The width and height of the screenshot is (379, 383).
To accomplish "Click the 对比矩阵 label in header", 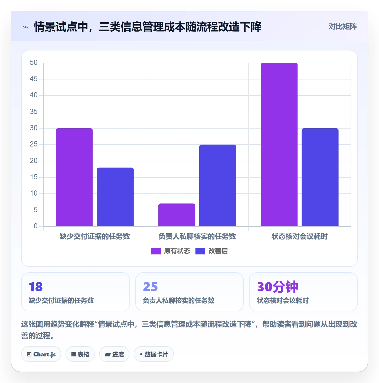I will (342, 27).
